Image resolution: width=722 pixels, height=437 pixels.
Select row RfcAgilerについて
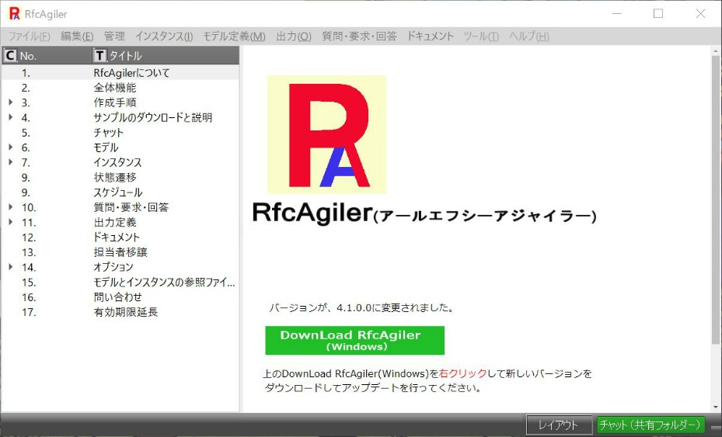pyautogui.click(x=120, y=73)
